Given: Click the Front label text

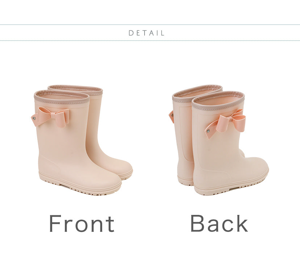Looking at the screenshot, I should 82,224.
